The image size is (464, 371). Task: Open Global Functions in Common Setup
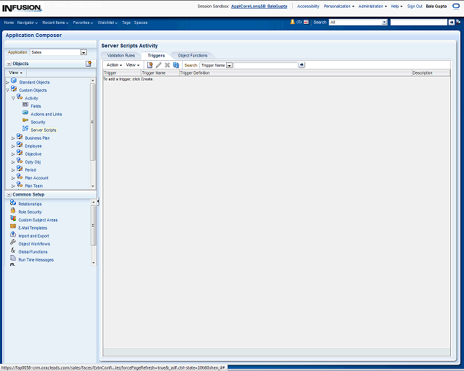33,251
